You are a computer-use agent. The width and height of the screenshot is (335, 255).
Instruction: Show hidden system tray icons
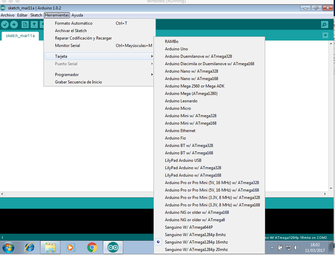272,248
